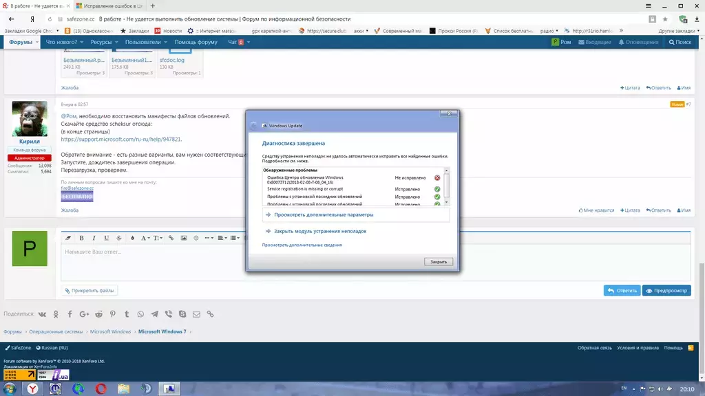Open the Форумы navigation tab

pyautogui.click(x=21, y=42)
